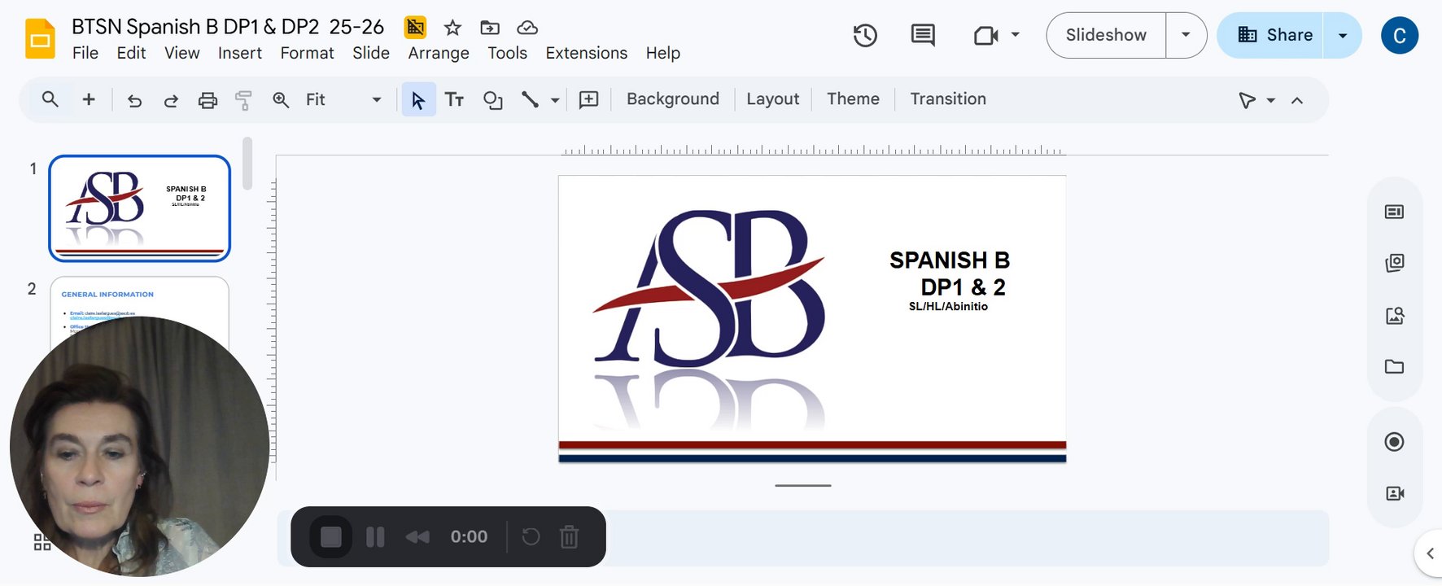
Task: Start a video call with camera icon
Action: tap(985, 35)
